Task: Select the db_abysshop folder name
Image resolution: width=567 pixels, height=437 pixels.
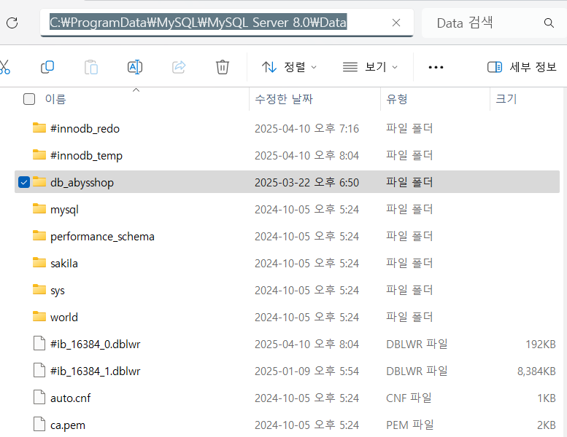Action: coord(82,183)
